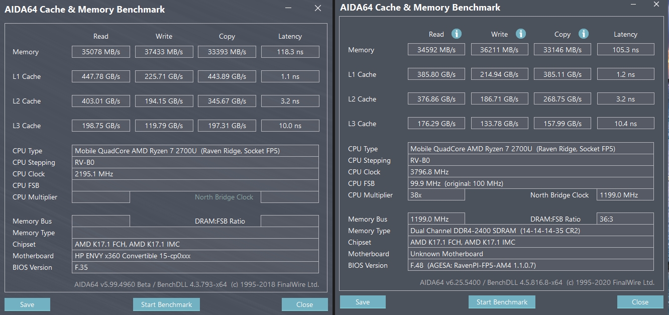Viewport: 669px width, 315px height.
Task: Click the 176.29 GB/s L3 read value
Action: 436,124
